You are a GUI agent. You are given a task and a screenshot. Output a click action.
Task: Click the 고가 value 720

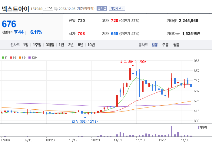pos(114,21)
